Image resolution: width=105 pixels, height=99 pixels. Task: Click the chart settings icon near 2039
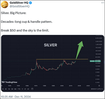99,86
